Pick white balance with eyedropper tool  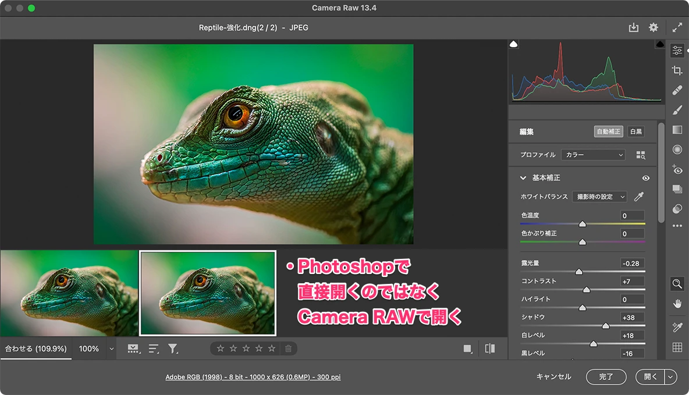click(639, 197)
